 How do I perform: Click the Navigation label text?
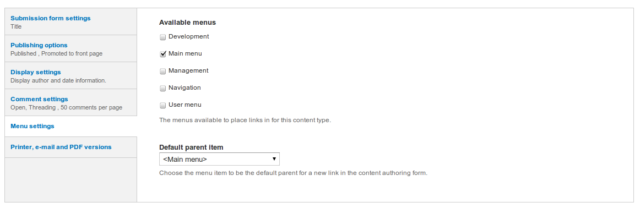pyautogui.click(x=185, y=87)
